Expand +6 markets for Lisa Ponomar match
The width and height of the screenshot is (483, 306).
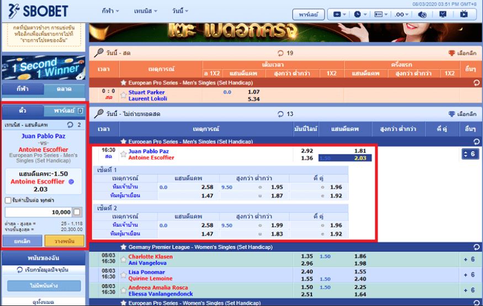coord(469,275)
